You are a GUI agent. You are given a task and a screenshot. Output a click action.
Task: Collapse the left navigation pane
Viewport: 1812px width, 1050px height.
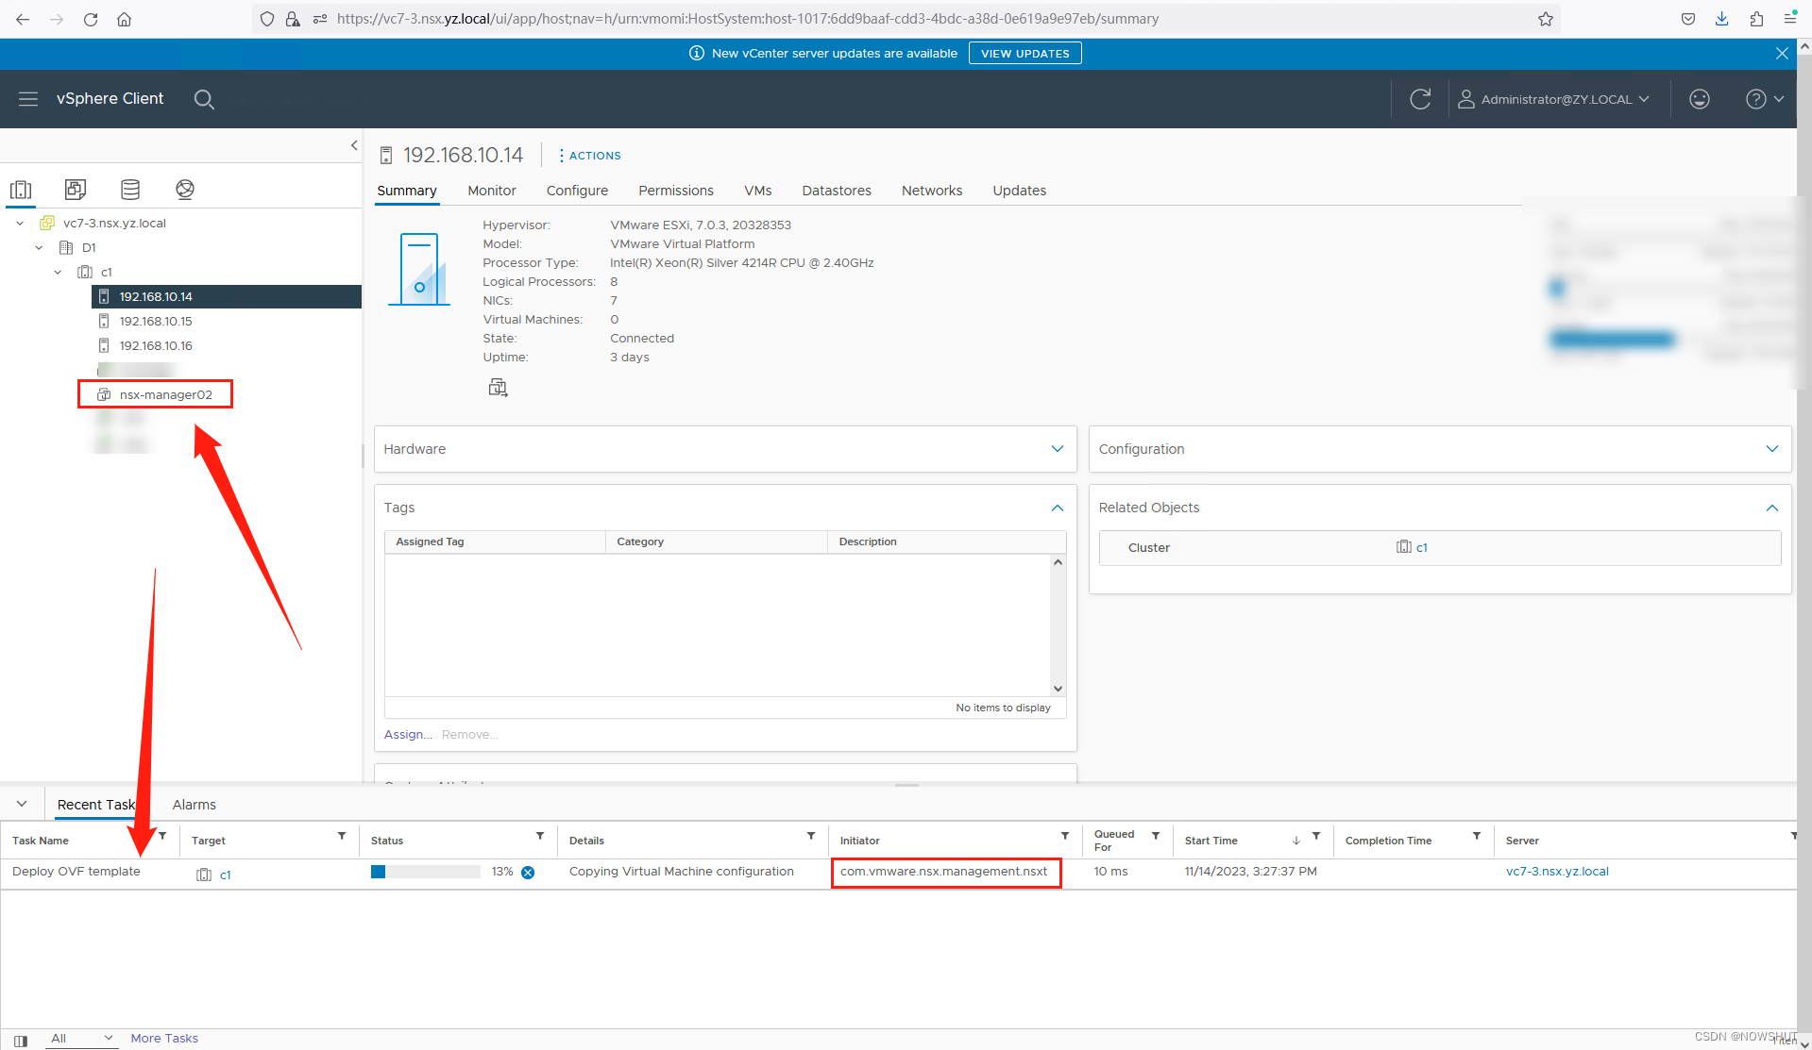click(x=354, y=145)
